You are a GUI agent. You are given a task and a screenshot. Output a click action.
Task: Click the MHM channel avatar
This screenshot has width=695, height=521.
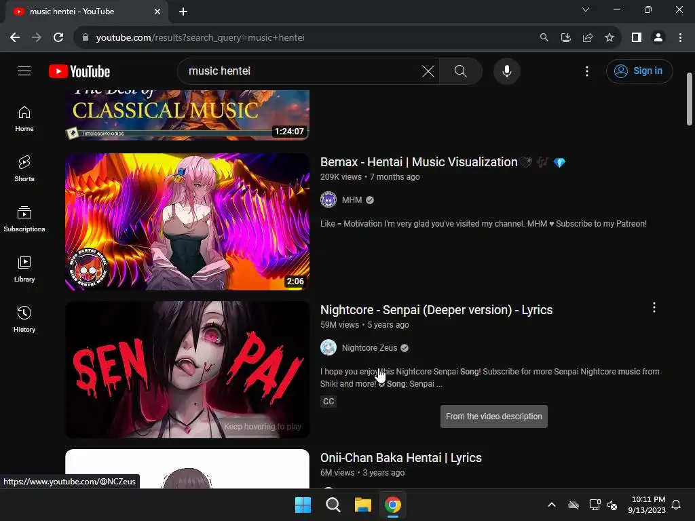click(328, 200)
